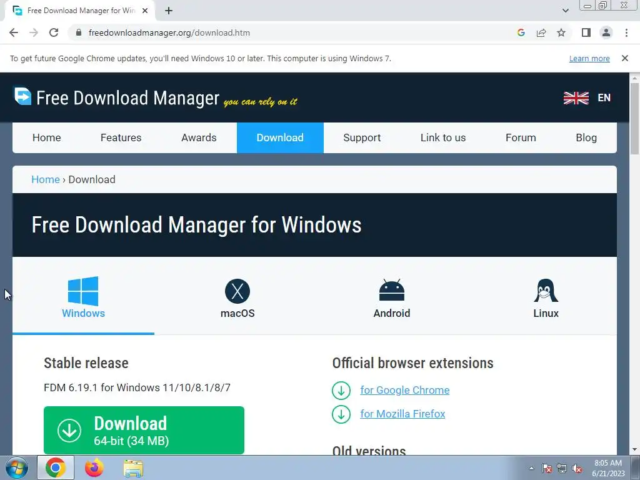Open Chrome three-dot menu

click(626, 32)
